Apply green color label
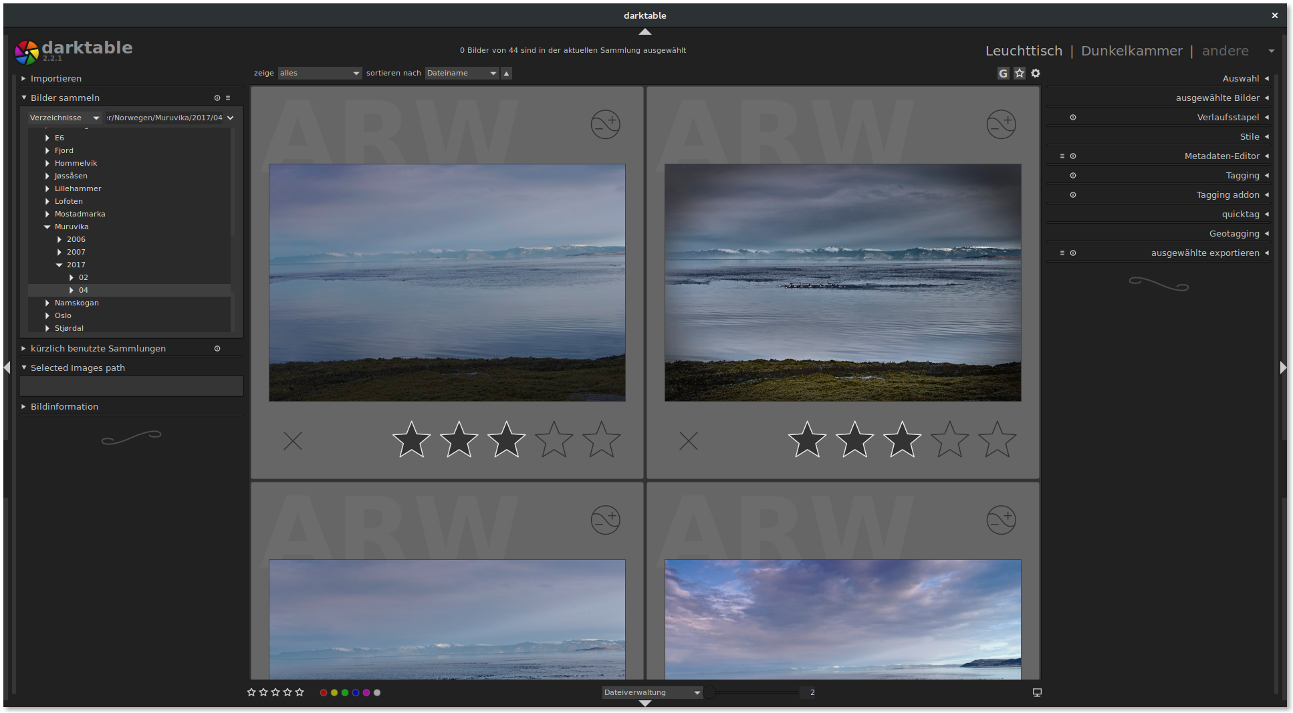 (345, 693)
